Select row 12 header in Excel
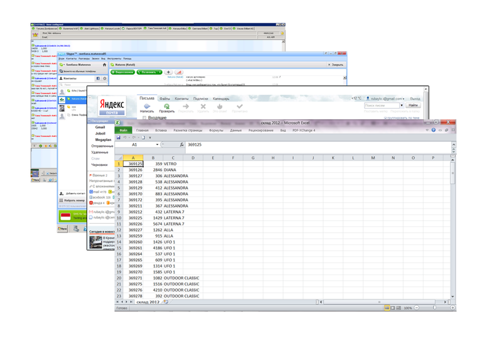Image resolution: width=502 pixels, height=343 pixels. tap(119, 230)
